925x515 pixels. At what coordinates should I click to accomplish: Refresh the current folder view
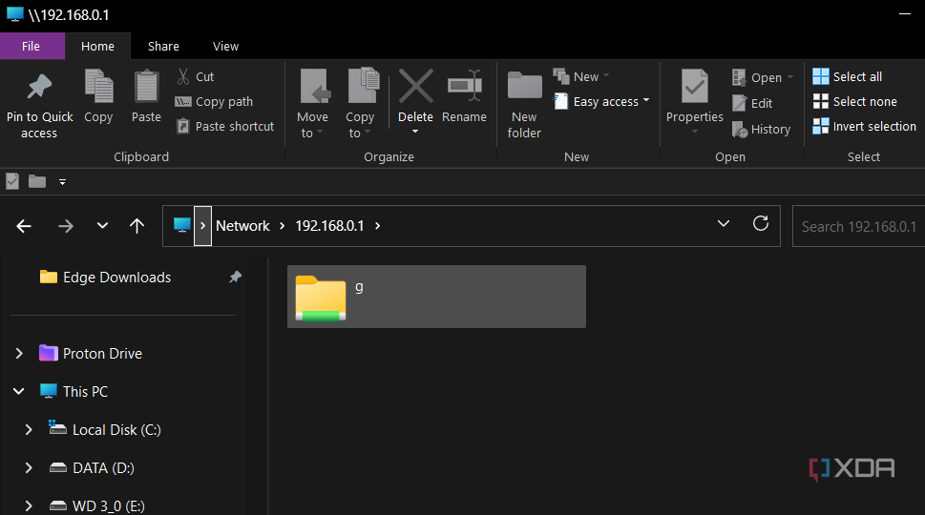pos(761,223)
